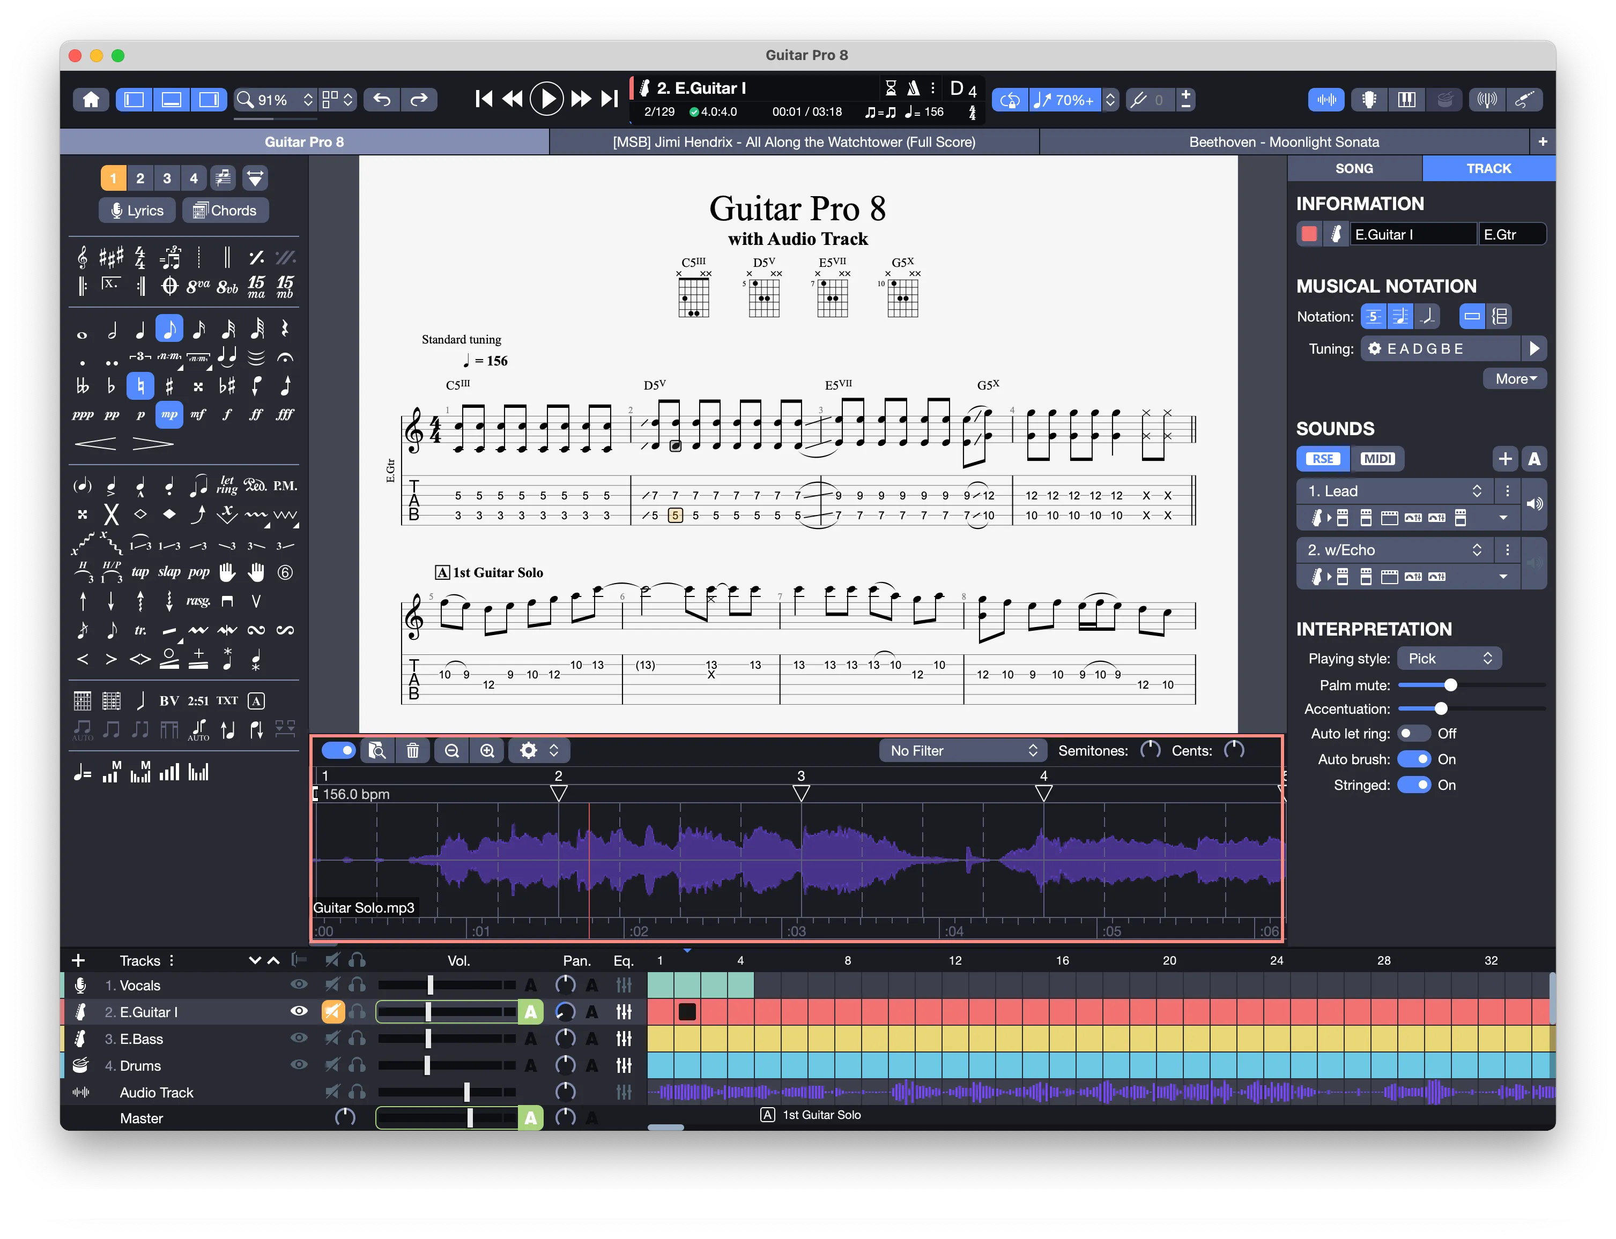Apply fortissimo ff dynamic
Image resolution: width=1616 pixels, height=1239 pixels.
(x=255, y=414)
